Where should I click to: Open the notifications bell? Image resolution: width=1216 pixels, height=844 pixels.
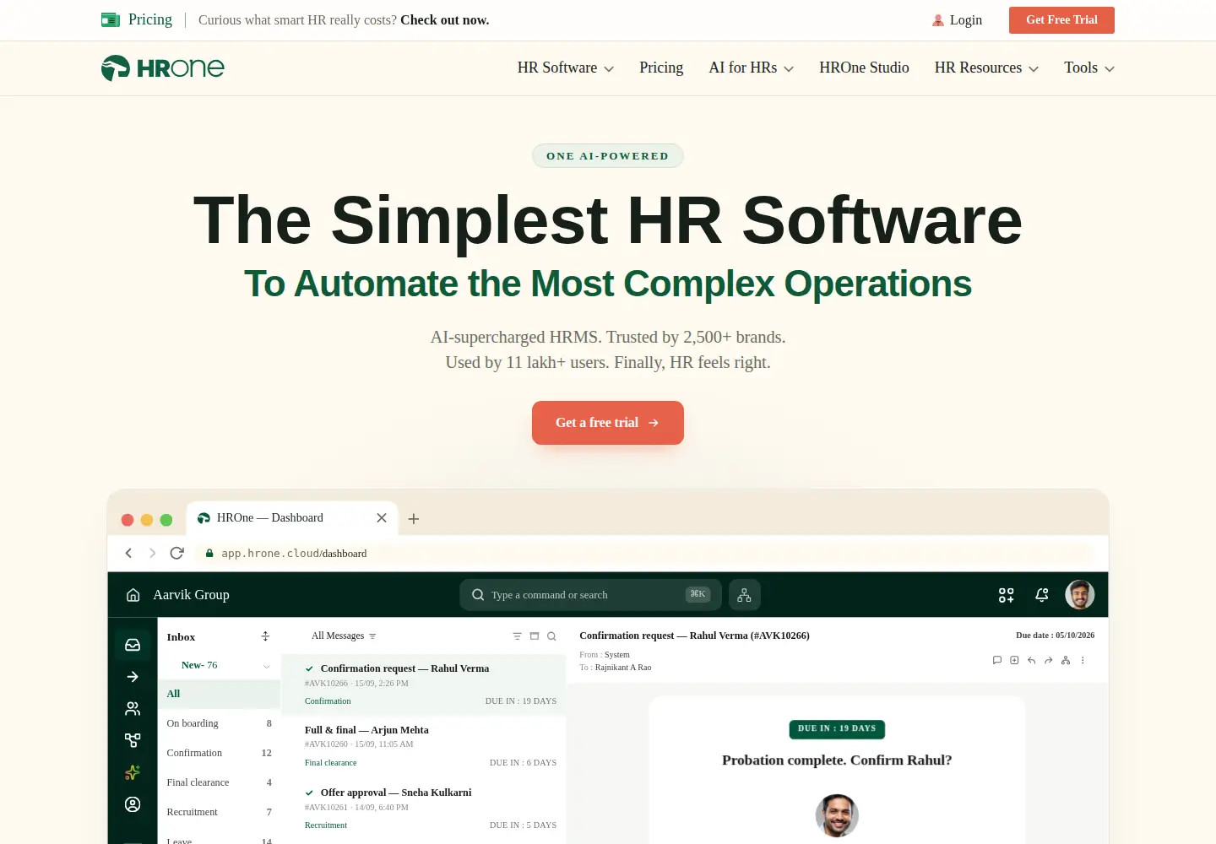[1042, 595]
